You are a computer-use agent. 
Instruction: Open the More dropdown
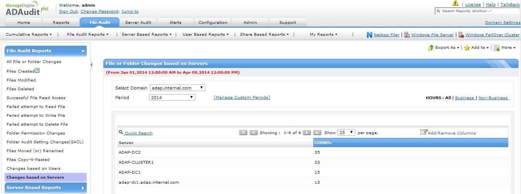point(508,48)
